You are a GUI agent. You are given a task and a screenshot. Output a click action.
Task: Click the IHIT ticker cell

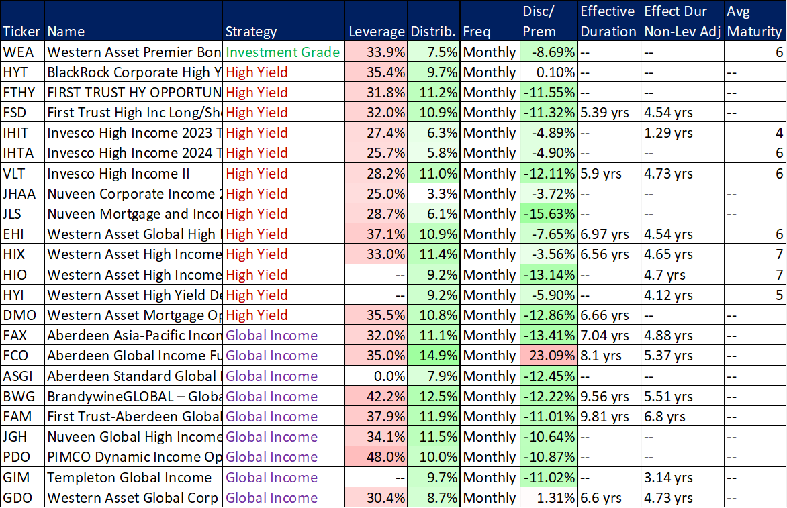click(x=22, y=133)
